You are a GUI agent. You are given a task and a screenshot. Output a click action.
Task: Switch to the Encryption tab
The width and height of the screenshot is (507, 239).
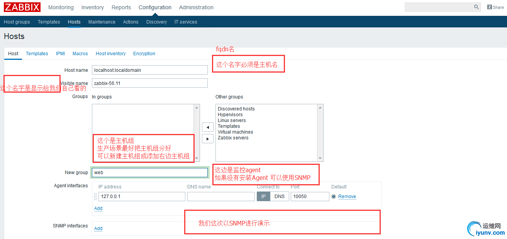pos(144,54)
